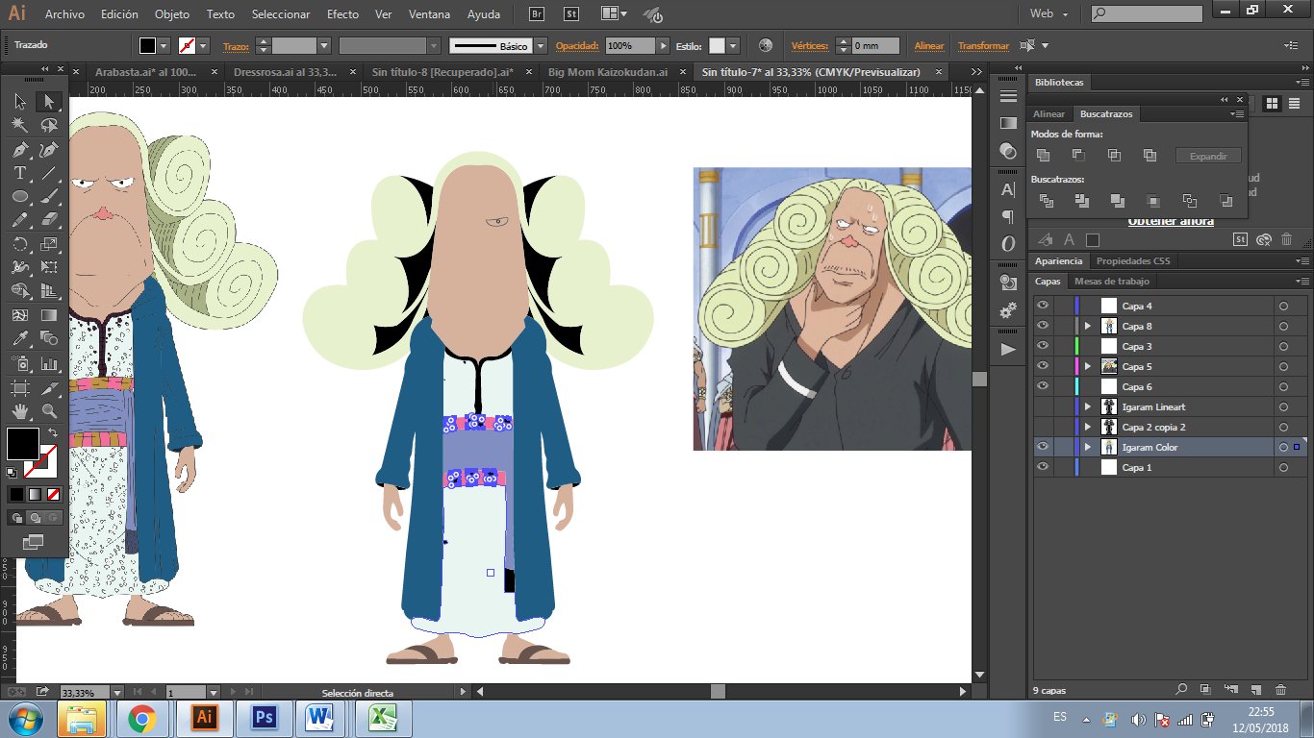Hide layer Capa 1
Viewport: 1314px width, 738px height.
point(1042,467)
